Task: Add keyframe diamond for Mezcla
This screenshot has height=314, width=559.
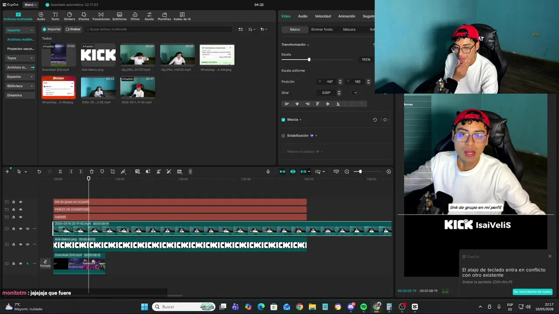Action: [x=385, y=119]
